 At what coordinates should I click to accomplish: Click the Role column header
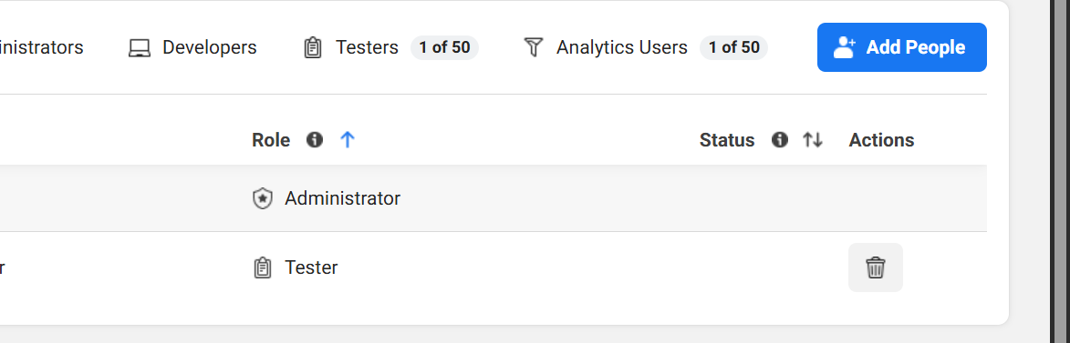pyautogui.click(x=271, y=140)
